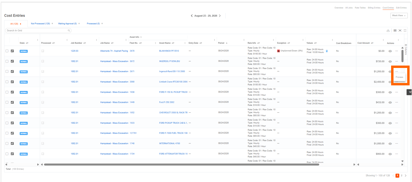Select checkbox of the Linkbelt Crane row
The width and height of the screenshot is (412, 182).
[7, 82]
